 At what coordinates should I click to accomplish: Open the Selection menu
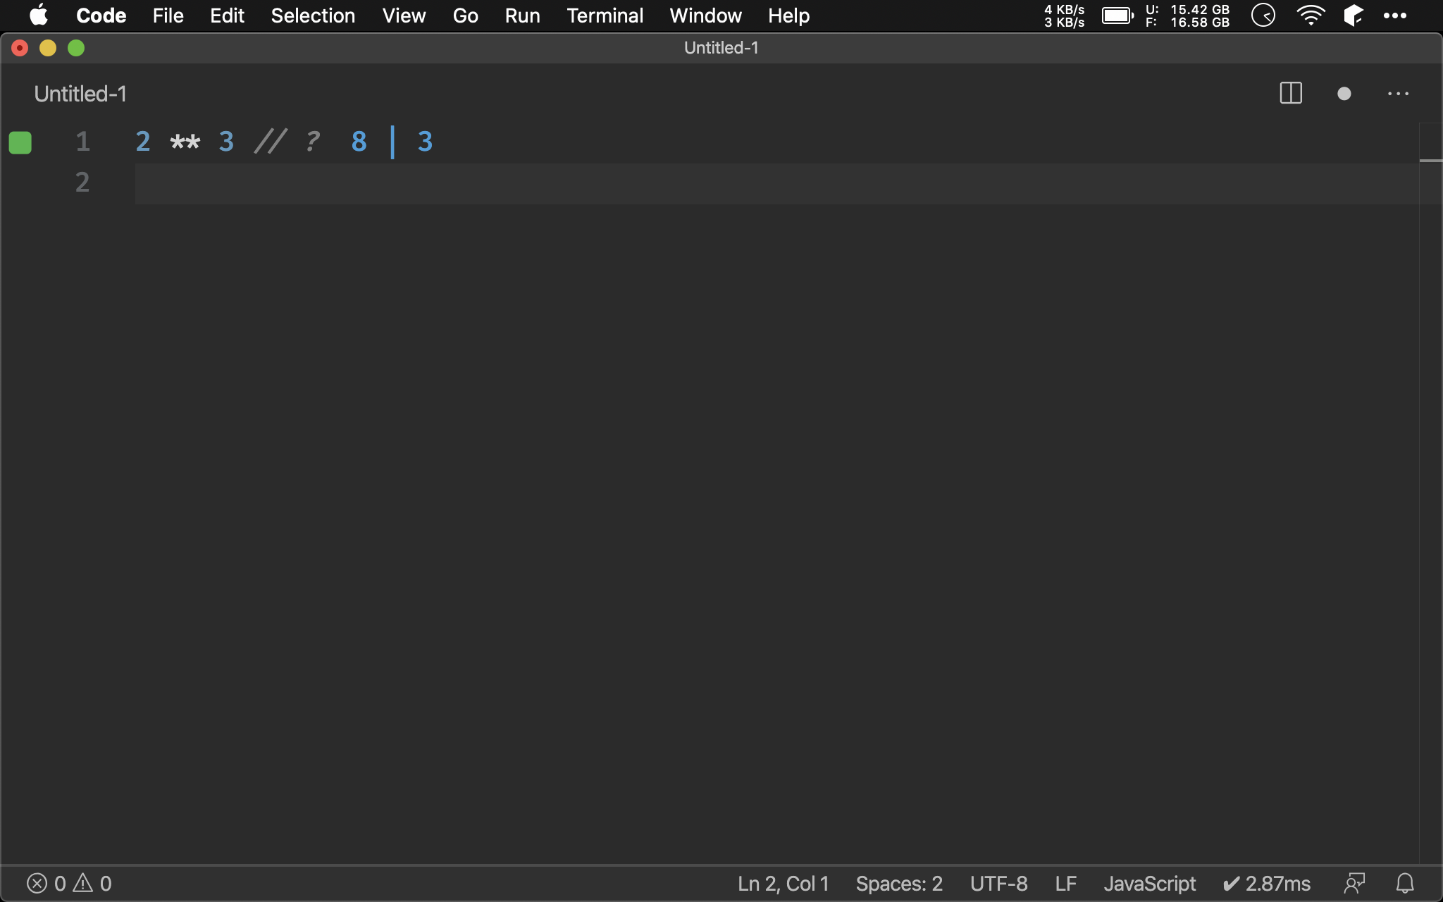pos(313,16)
